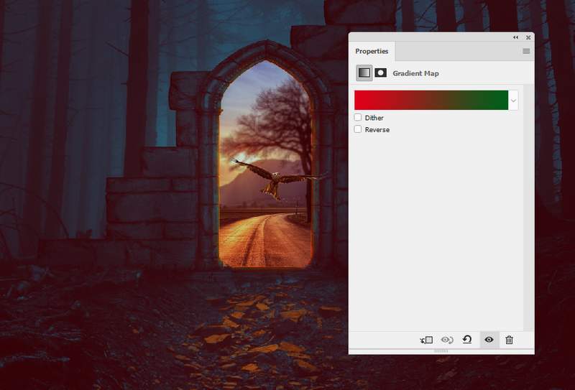The height and width of the screenshot is (390, 575).
Task: Switch to the Properties tab
Action: point(372,51)
